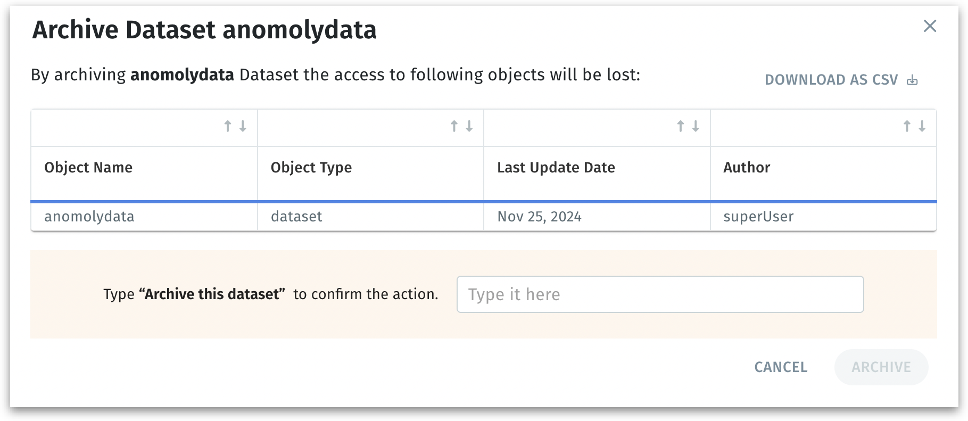The image size is (968, 421).
Task: Select the superUser author cell
Action: 758,217
